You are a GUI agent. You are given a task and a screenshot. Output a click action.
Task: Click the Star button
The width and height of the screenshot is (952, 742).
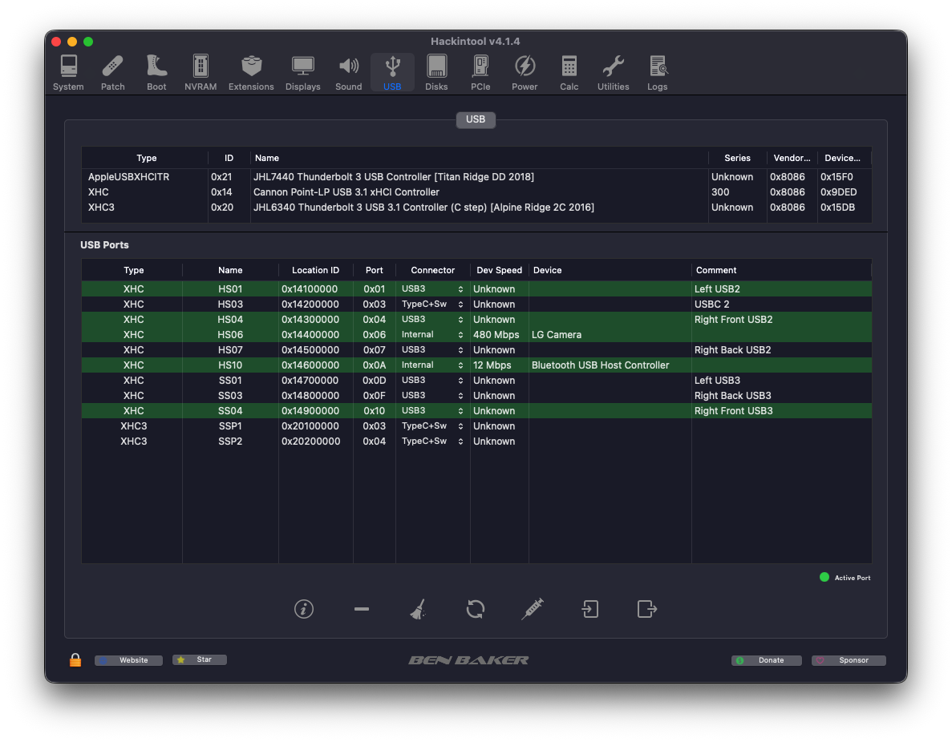pyautogui.click(x=200, y=659)
